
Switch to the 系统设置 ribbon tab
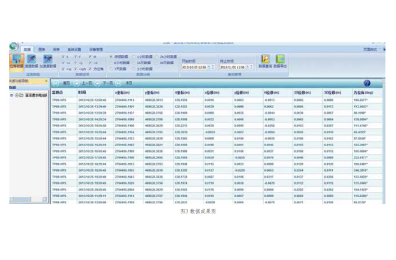(x=74, y=49)
